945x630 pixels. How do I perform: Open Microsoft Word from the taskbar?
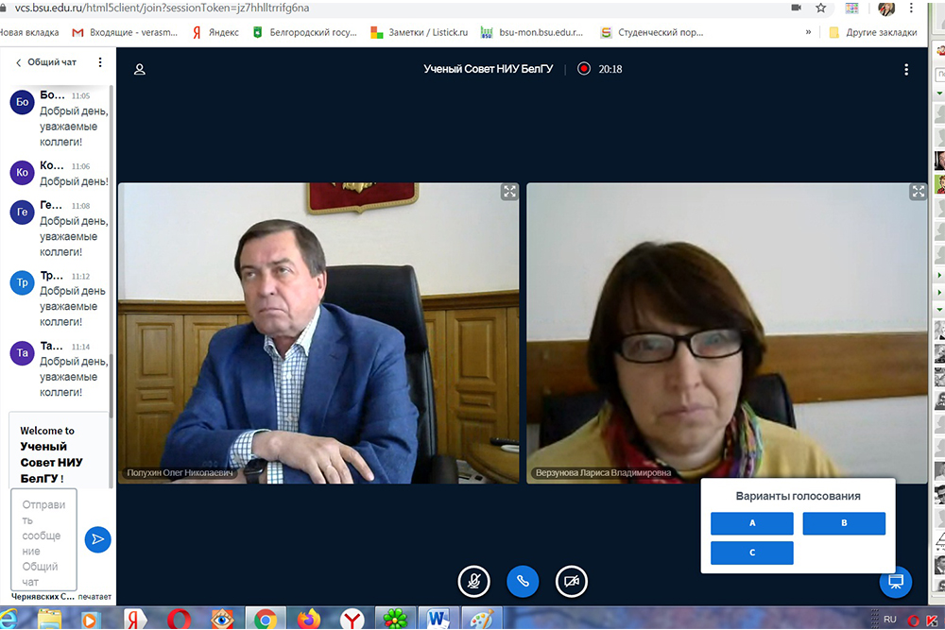pos(438,619)
